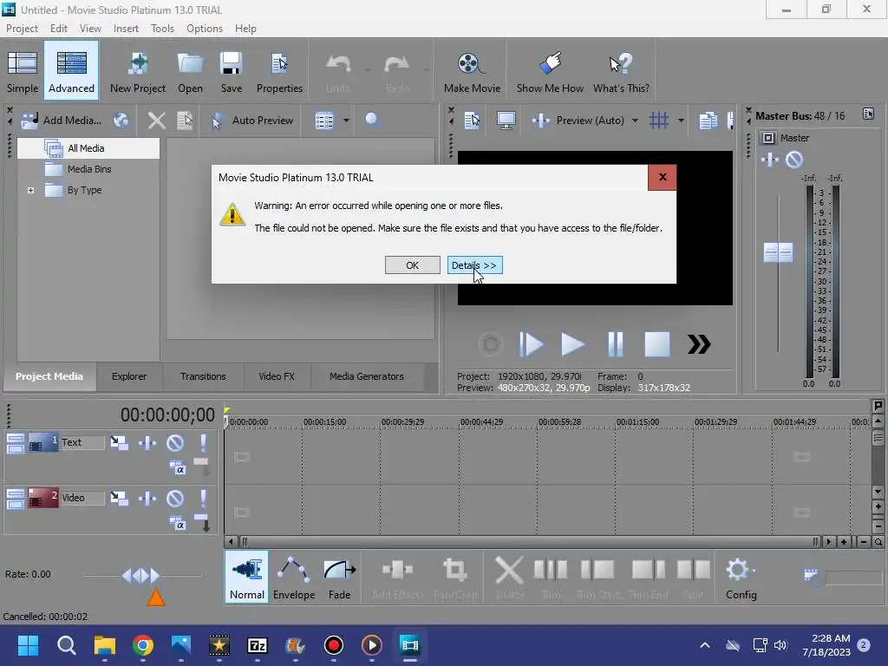
Task: Select the Media Bins folder
Action: click(x=78, y=169)
